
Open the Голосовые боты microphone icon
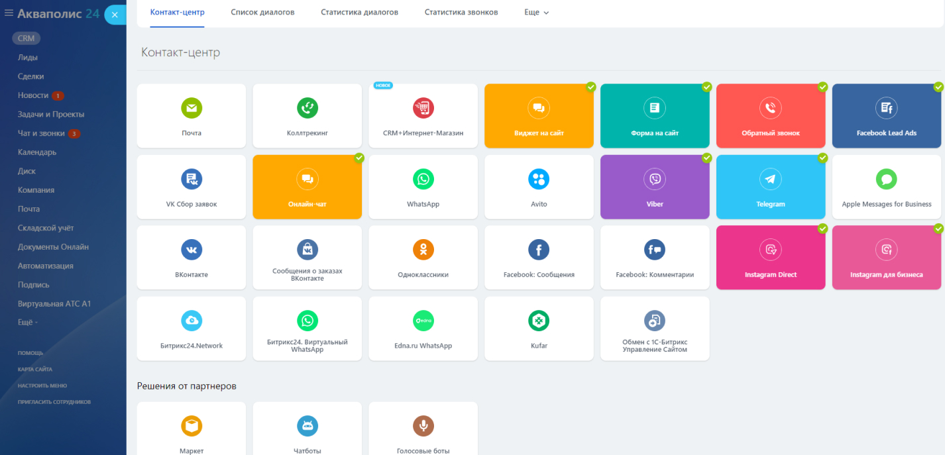(423, 426)
